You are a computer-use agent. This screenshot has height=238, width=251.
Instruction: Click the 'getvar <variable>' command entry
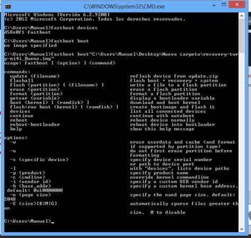click(x=35, y=98)
